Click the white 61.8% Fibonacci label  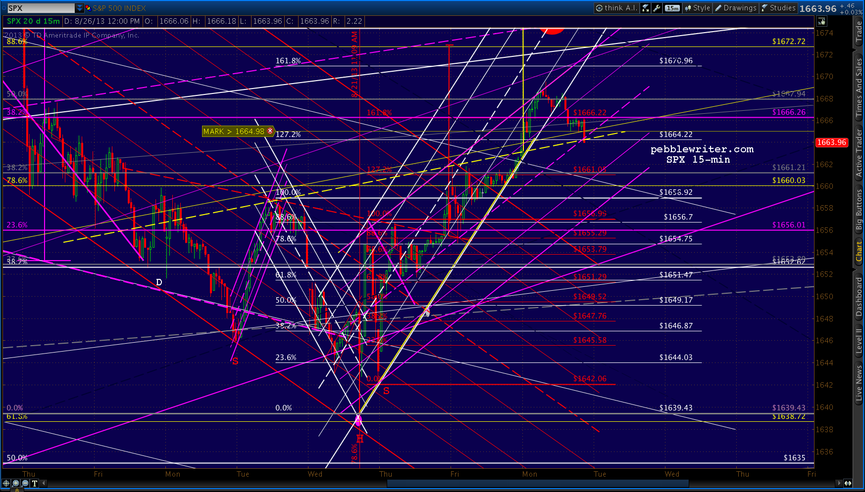286,275
